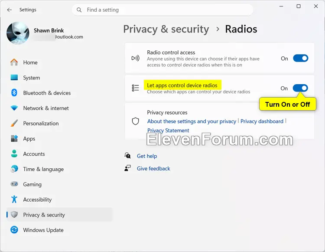Click Privacy & security breadcrumb heading
Image resolution: width=325 pixels, height=252 pixels.
coord(166,29)
